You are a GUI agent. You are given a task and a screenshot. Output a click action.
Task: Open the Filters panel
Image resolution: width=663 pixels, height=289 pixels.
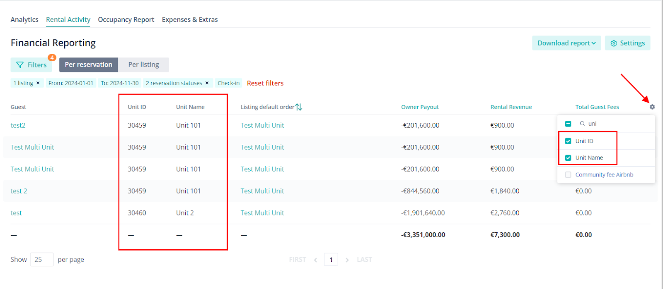coord(31,65)
